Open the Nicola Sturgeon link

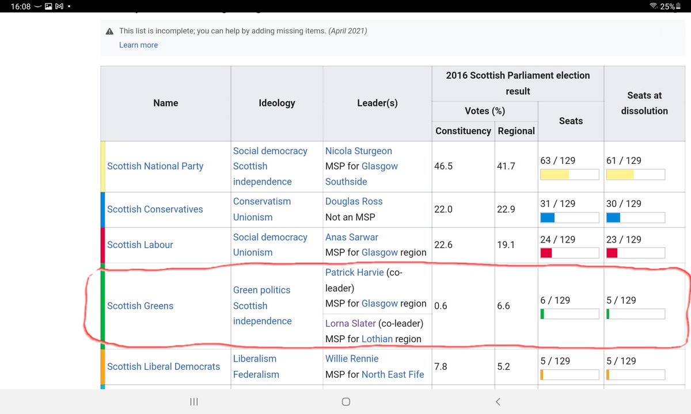click(x=359, y=151)
